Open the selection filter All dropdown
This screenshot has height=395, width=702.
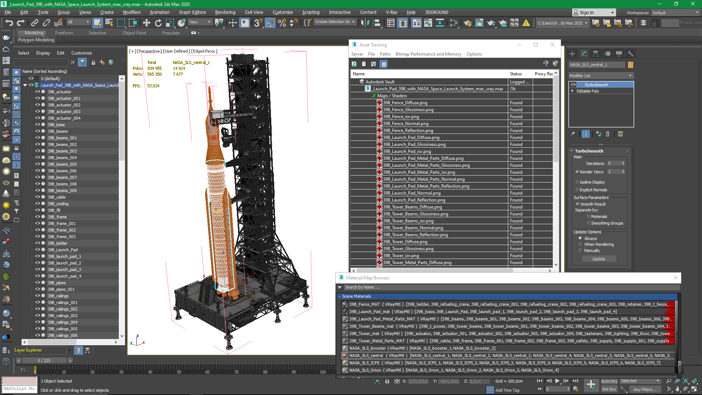78,22
